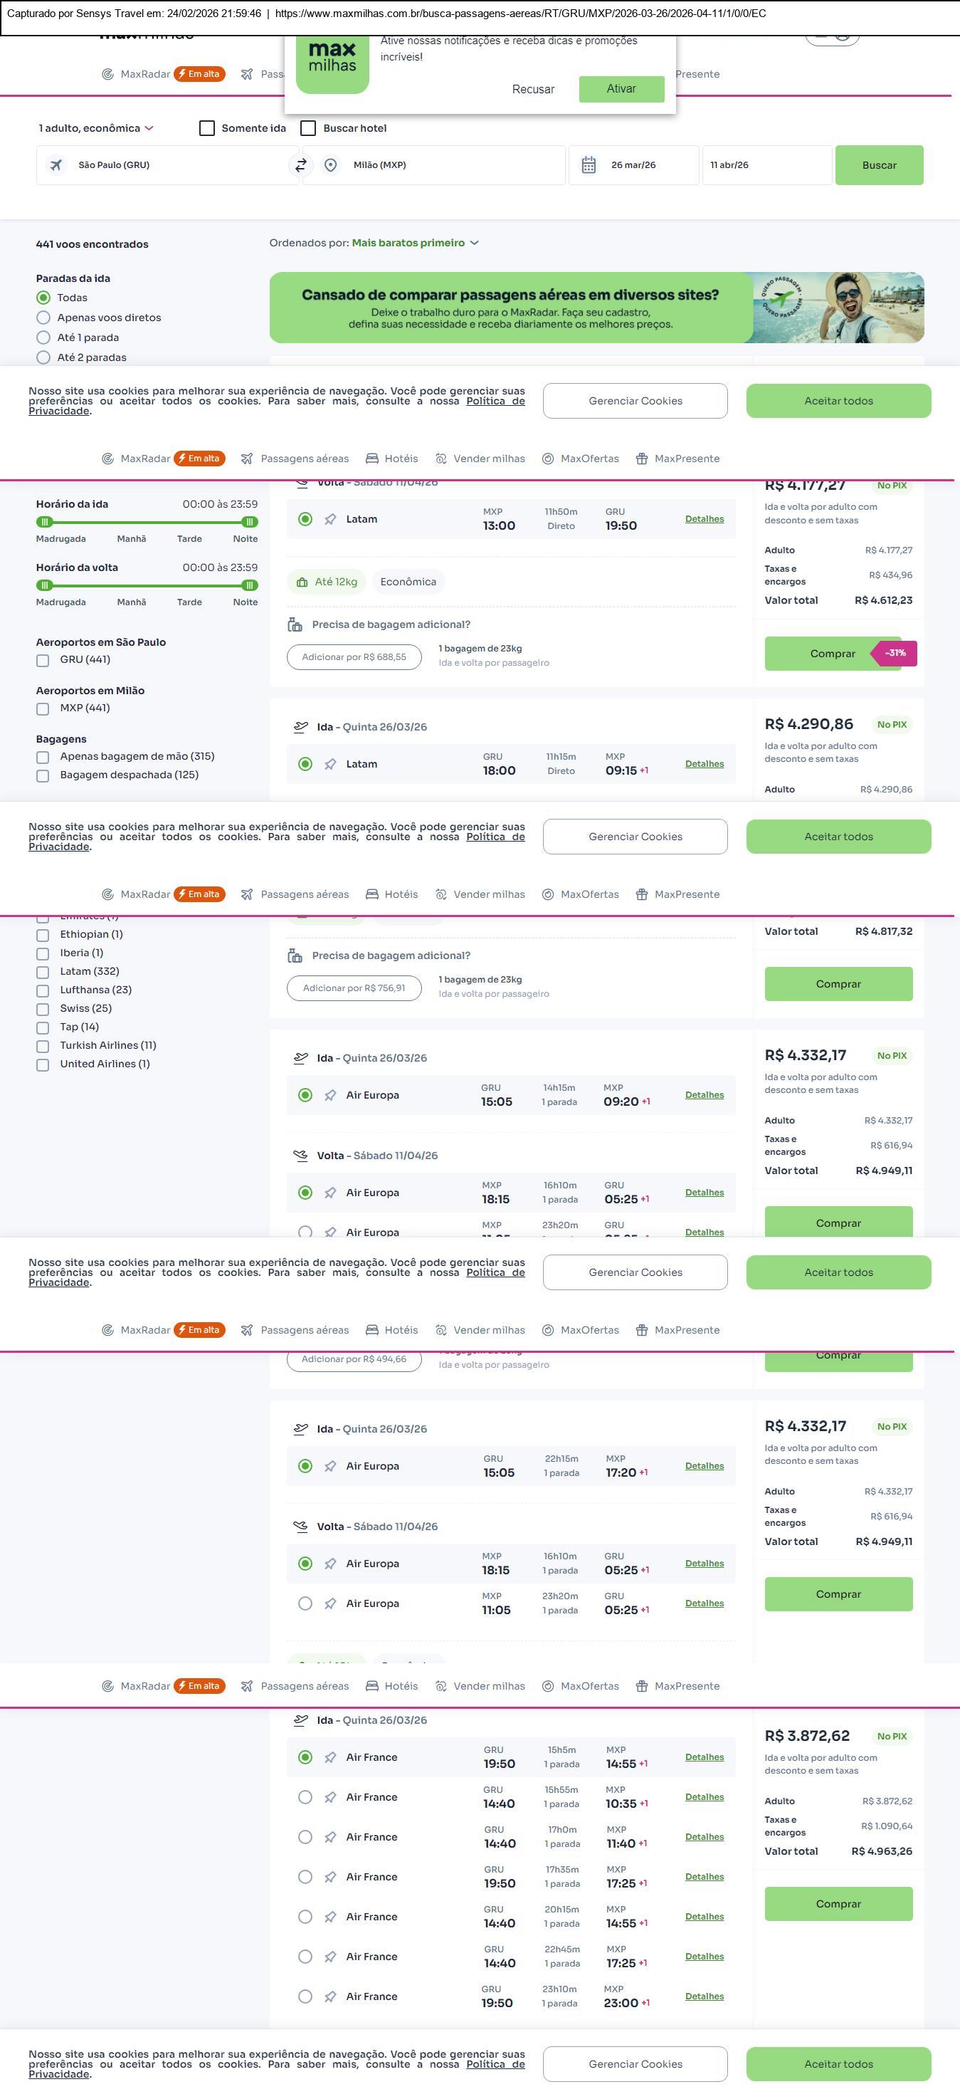Click the airplane icon beside São Paulo (GRU)
960x2099 pixels.
[56, 165]
